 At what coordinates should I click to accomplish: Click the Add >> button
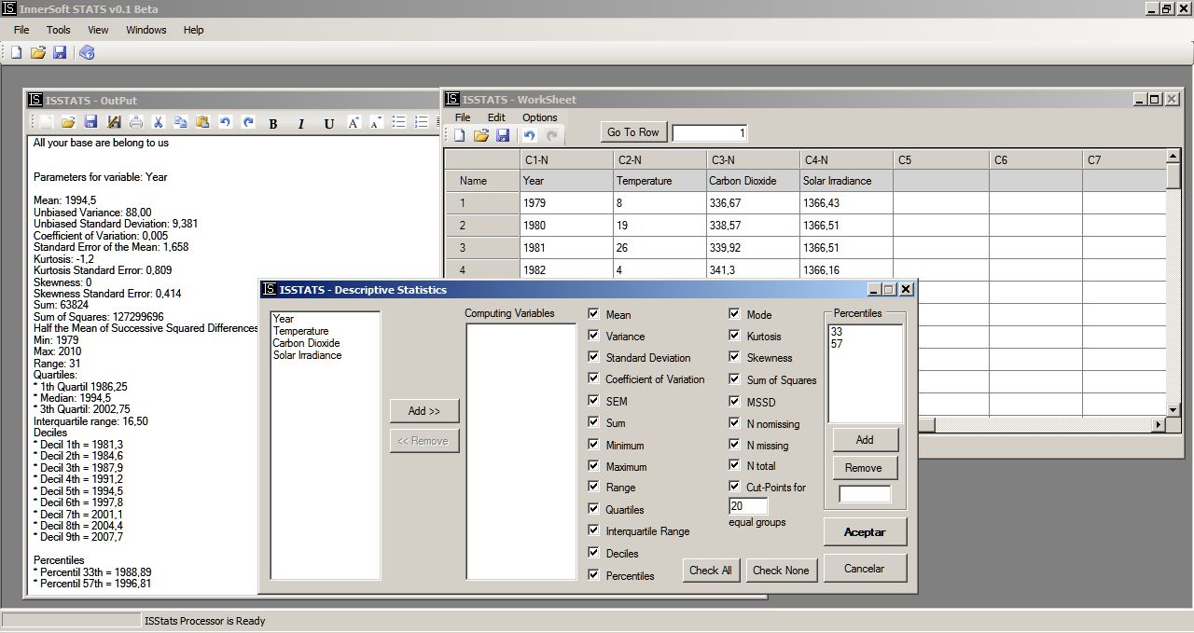click(424, 411)
